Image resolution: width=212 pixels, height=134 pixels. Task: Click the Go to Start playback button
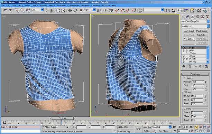tap(175, 127)
